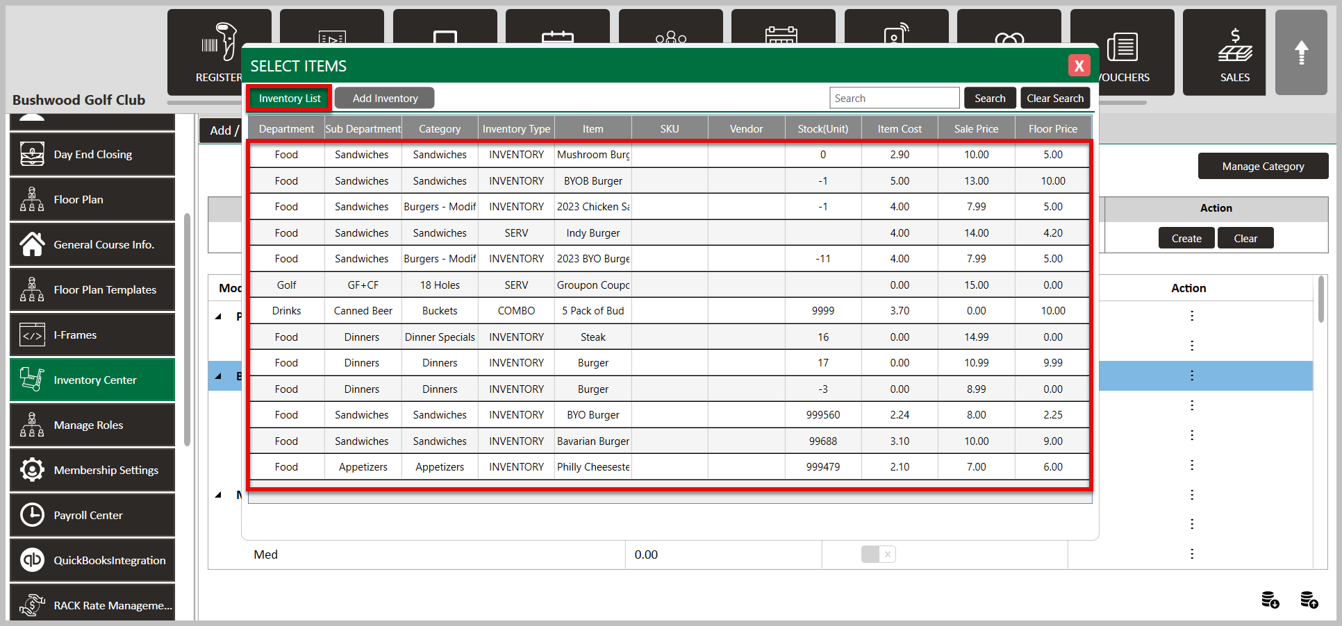Open QuickBooksIntegration in sidebar
1342x626 pixels.
(x=92, y=560)
